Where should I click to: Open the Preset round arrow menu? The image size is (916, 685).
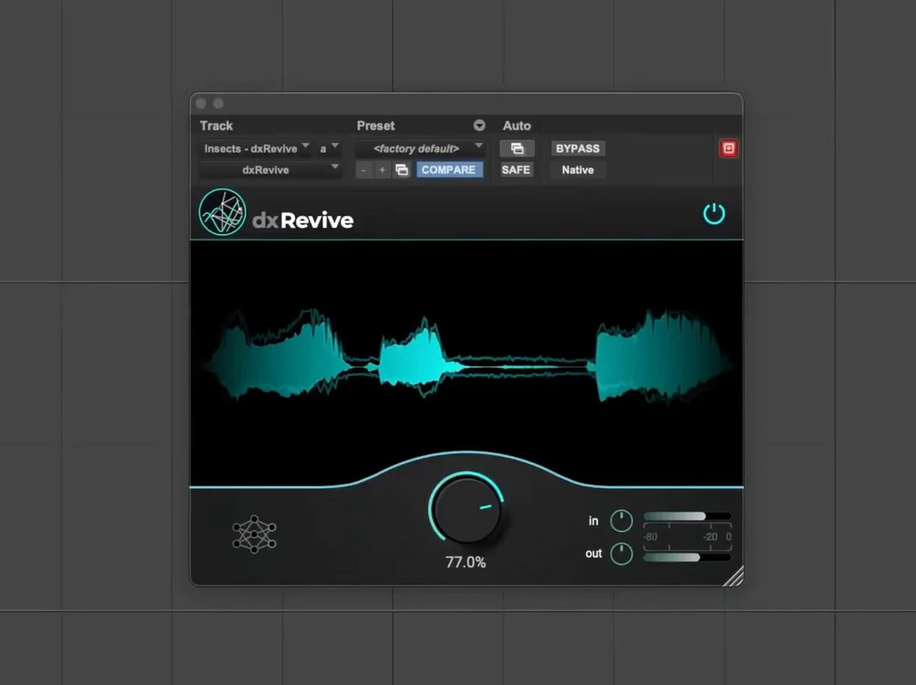click(479, 126)
